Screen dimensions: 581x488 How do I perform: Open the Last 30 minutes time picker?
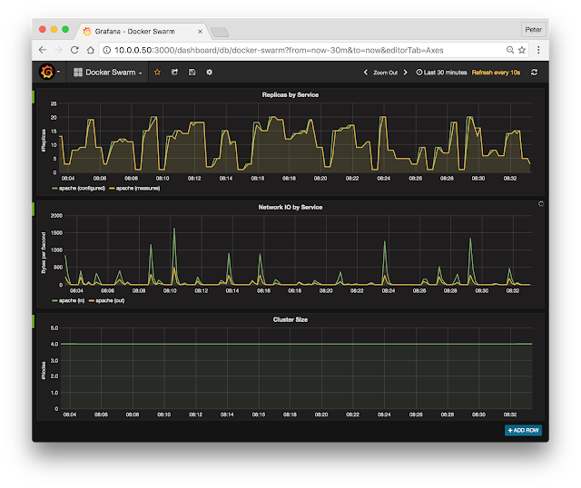pyautogui.click(x=441, y=73)
